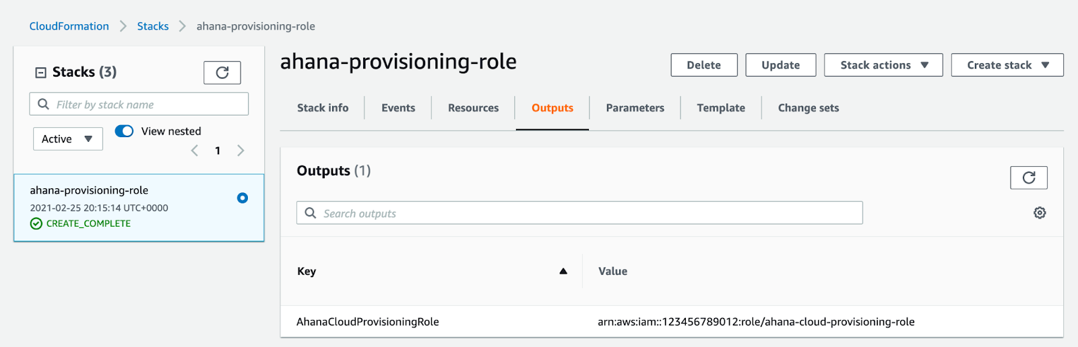Navigate to CloudFormation breadcrumb link
The height and width of the screenshot is (347, 1078).
[x=69, y=26]
